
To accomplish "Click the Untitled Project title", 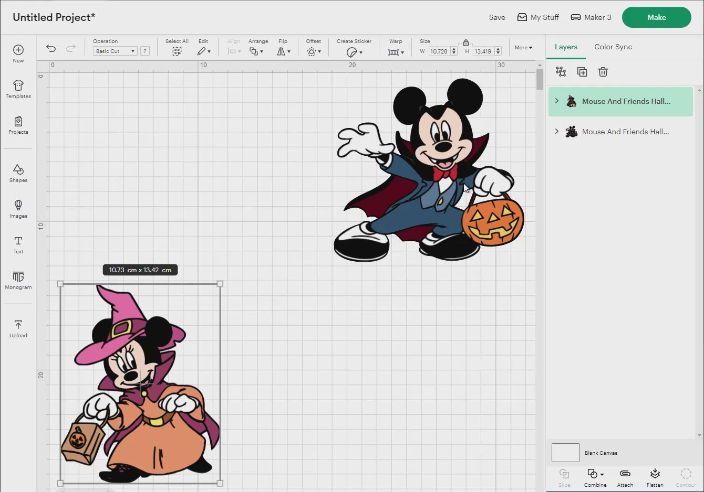I will point(54,17).
